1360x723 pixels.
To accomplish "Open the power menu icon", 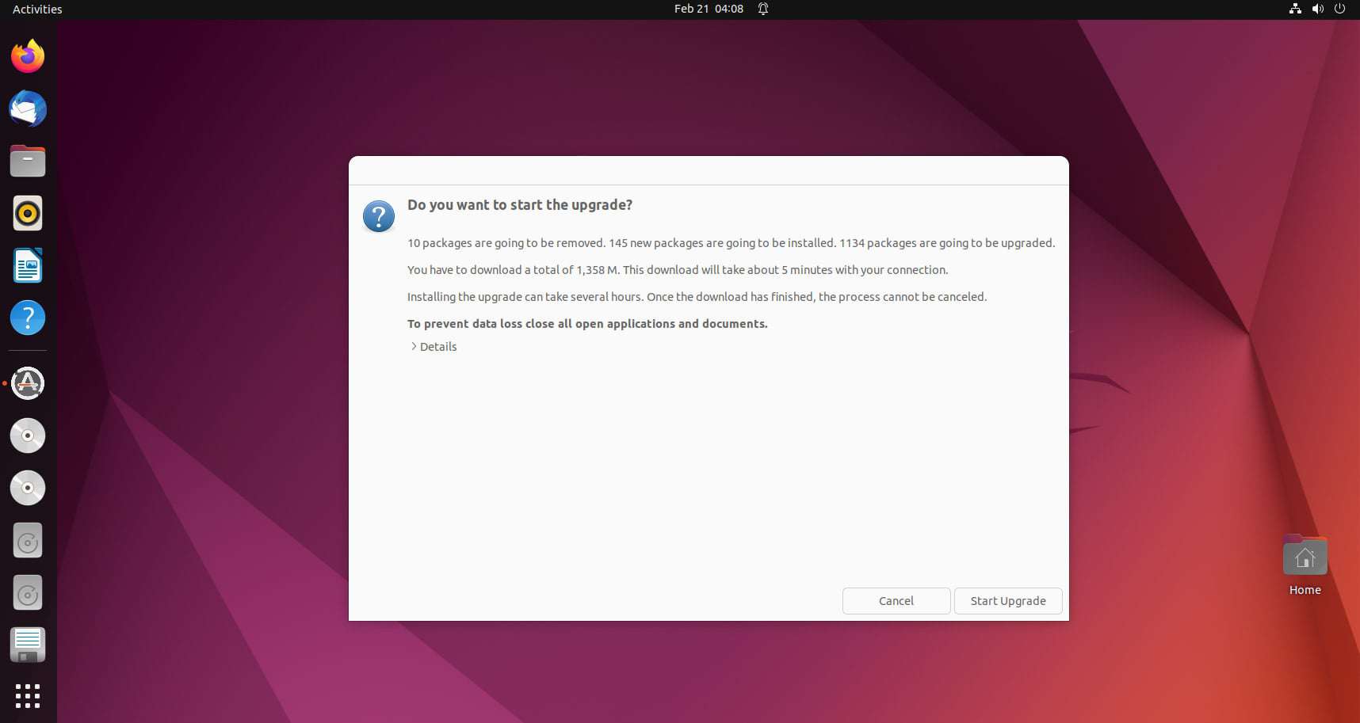I will (x=1339, y=9).
